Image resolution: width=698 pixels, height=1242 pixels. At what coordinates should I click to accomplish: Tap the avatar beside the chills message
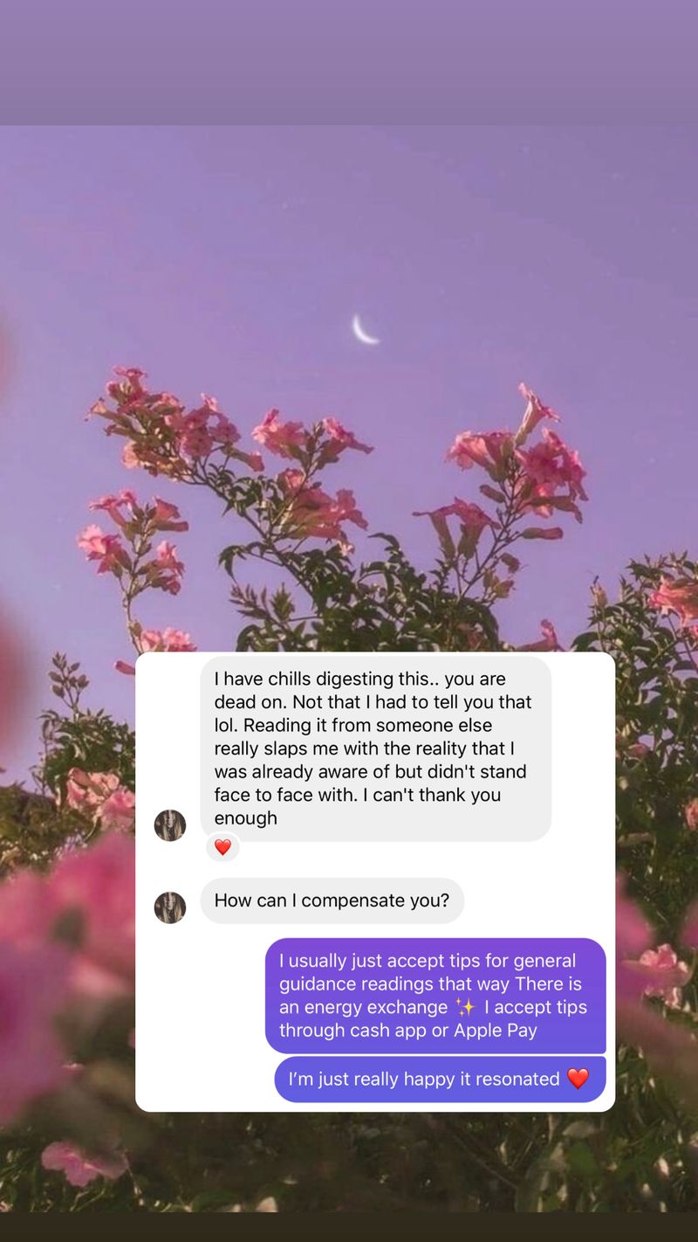pyautogui.click(x=170, y=825)
